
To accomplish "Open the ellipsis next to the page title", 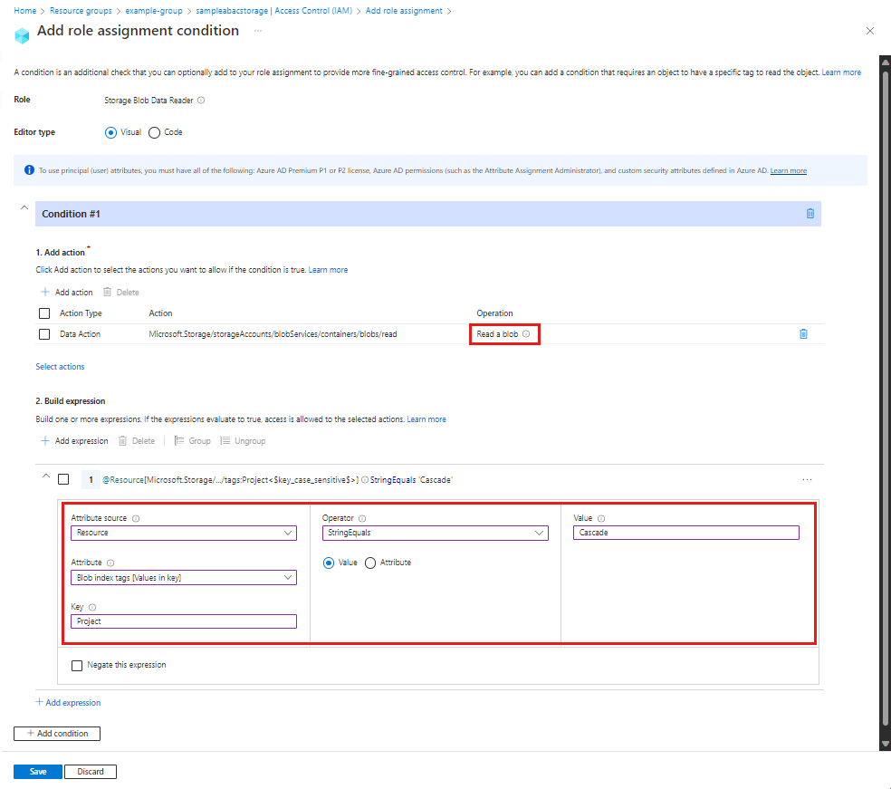I will (x=257, y=32).
